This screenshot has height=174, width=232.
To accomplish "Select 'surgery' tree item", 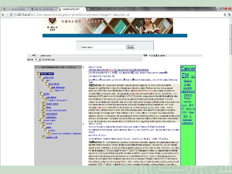I will point(52,130).
